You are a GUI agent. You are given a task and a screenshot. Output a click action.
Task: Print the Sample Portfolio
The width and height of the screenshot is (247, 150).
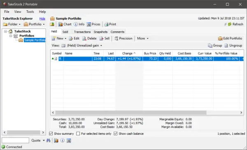pyautogui.click(x=110, y=24)
